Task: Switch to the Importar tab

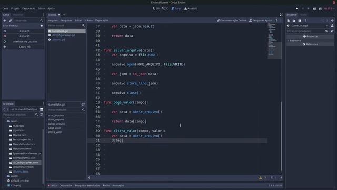Action: click(17, 15)
